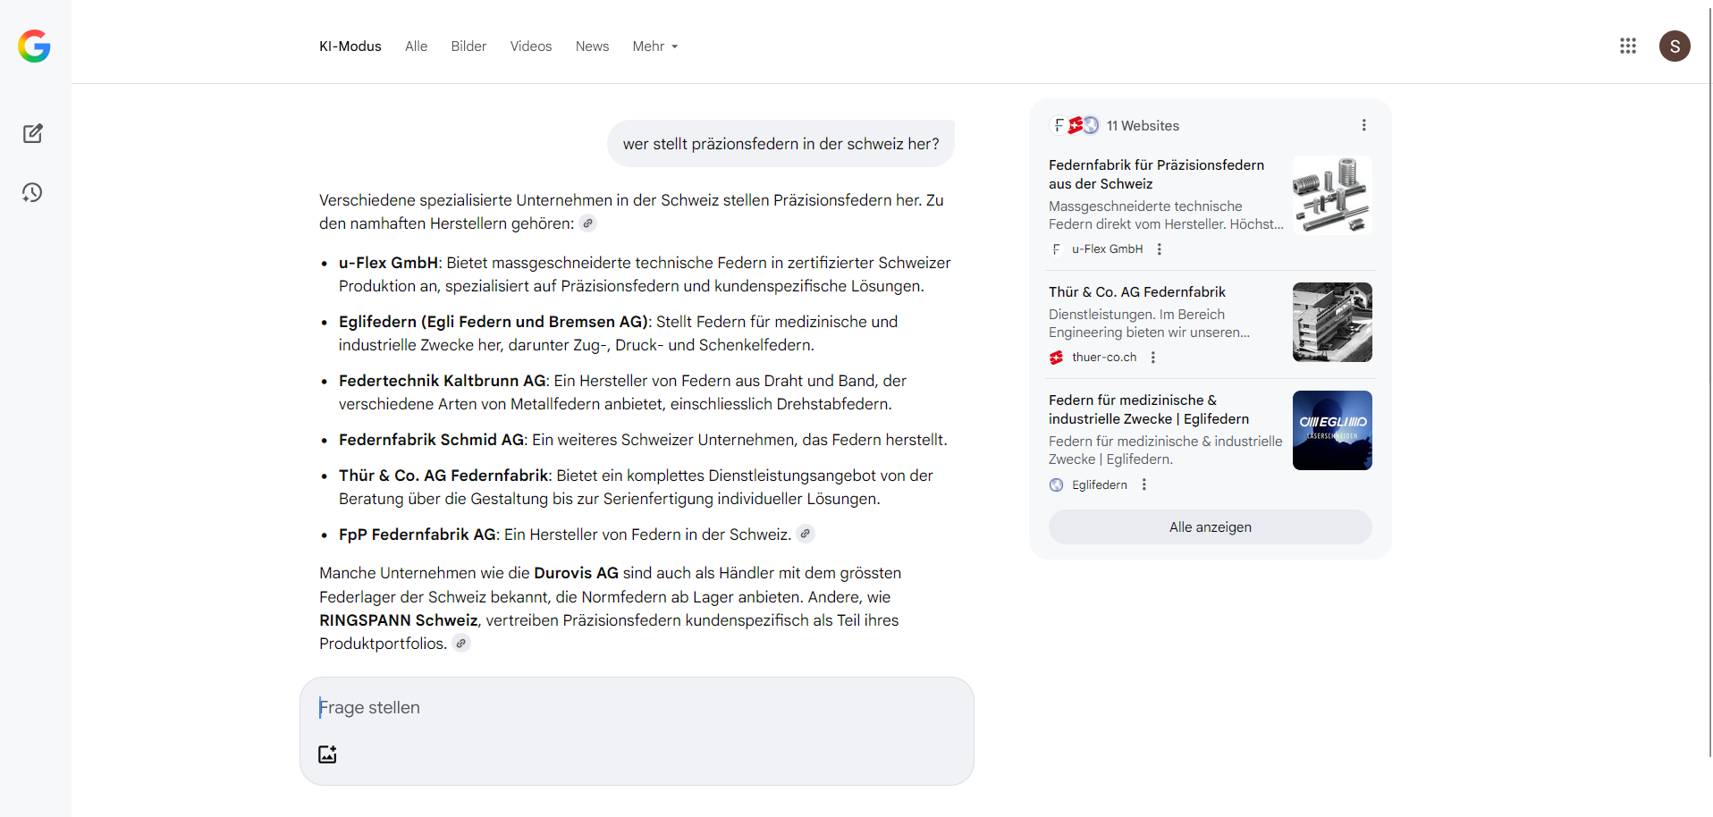1713x817 pixels.
Task: Open the springs thumbnail of the u-Flex result
Action: pos(1332,196)
